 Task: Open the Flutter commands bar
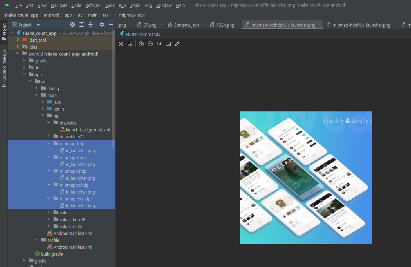(140, 34)
